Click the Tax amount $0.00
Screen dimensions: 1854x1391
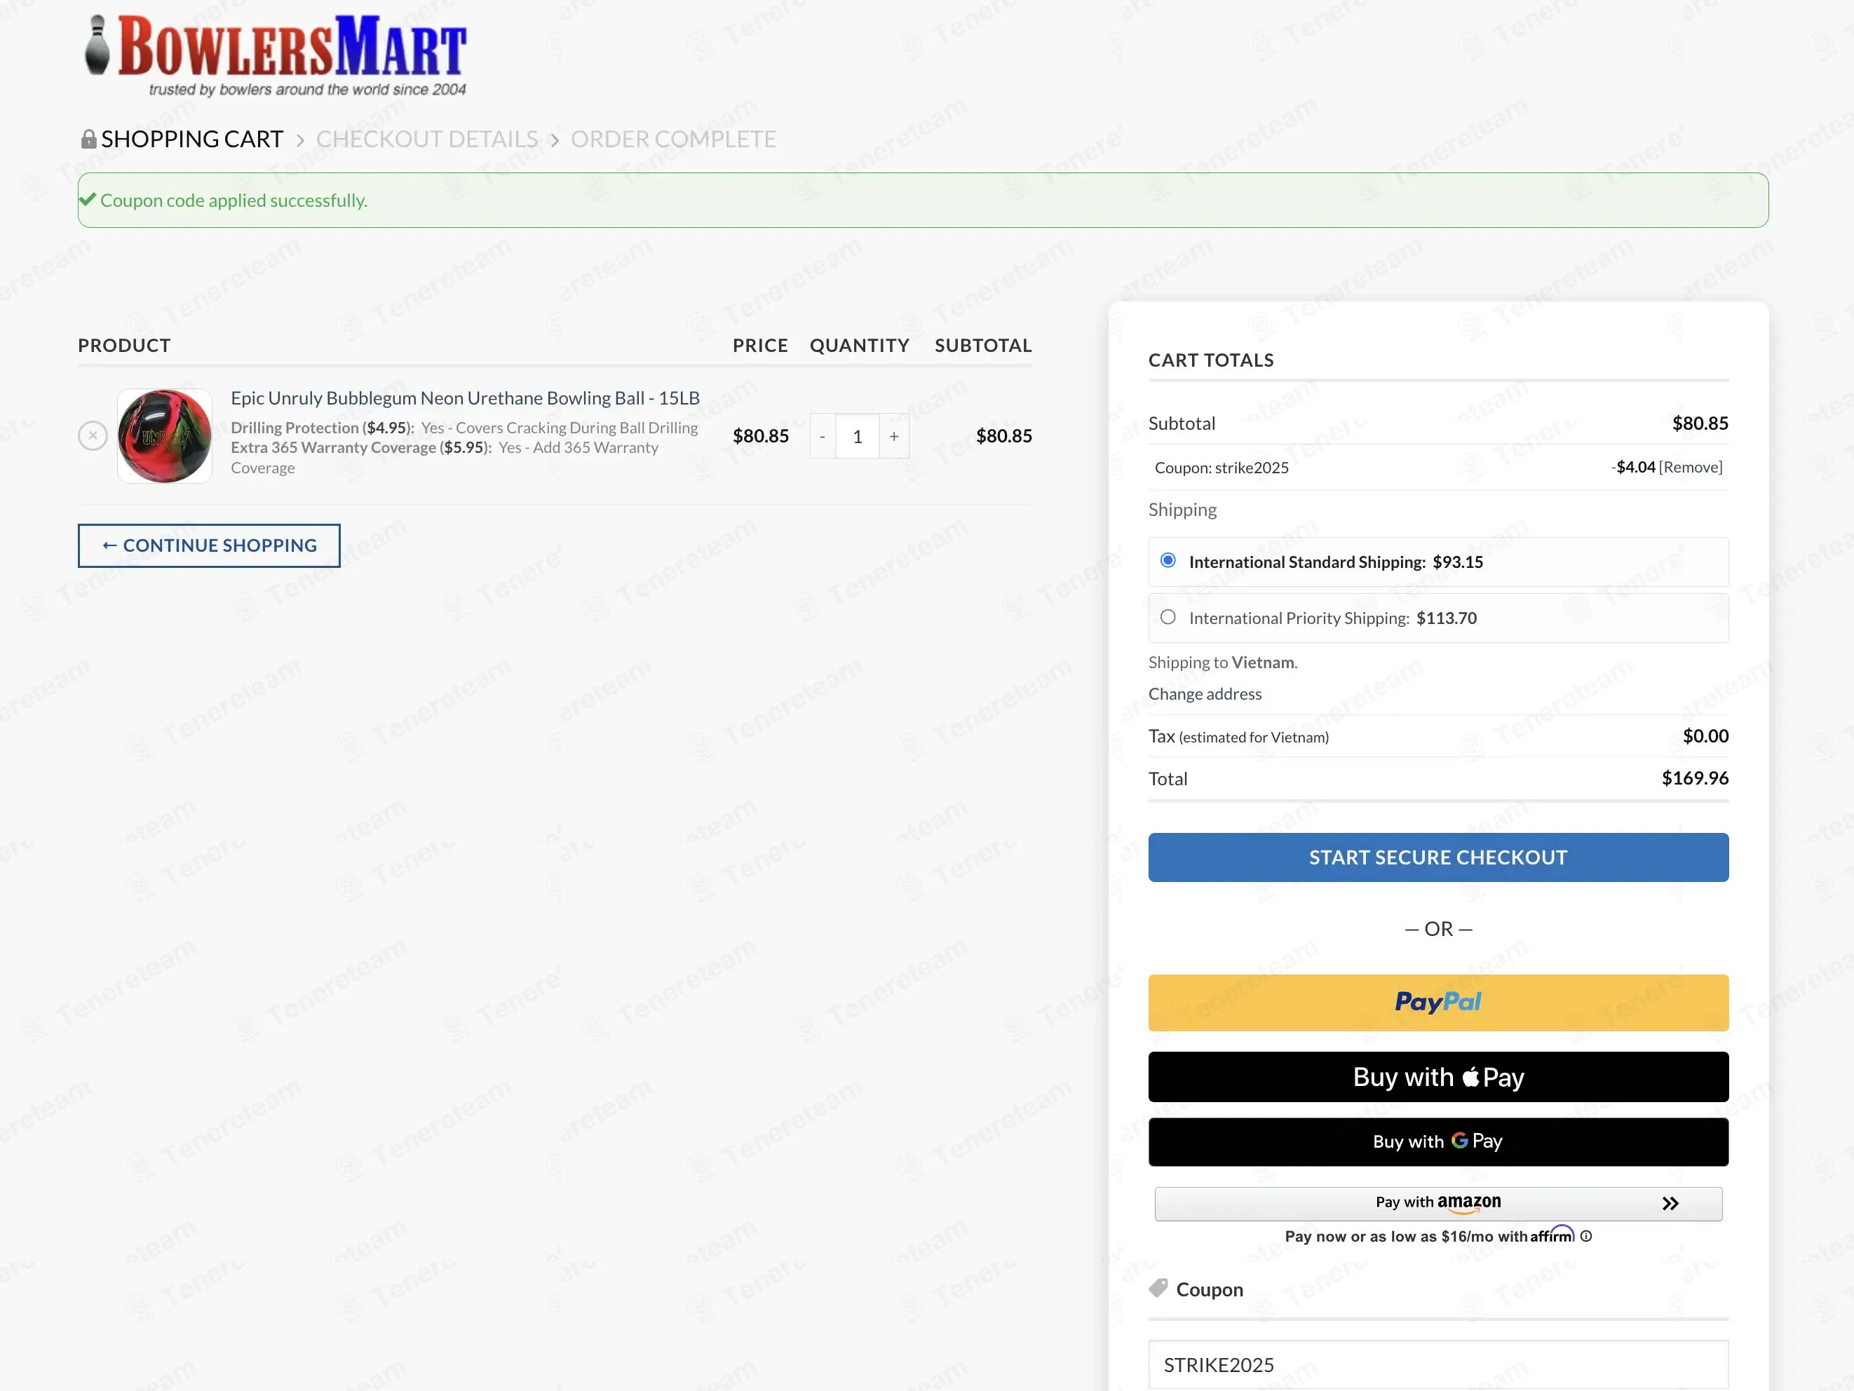(x=1705, y=735)
